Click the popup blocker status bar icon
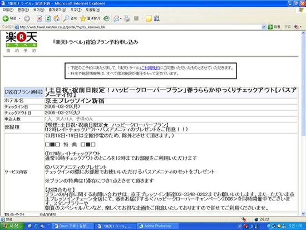306x230 pixels. click(244, 219)
